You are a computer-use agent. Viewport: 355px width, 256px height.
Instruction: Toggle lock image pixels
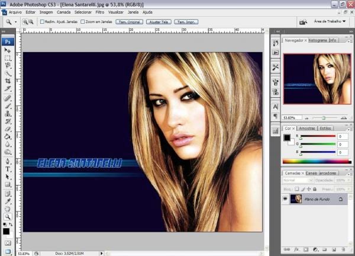point(303,189)
